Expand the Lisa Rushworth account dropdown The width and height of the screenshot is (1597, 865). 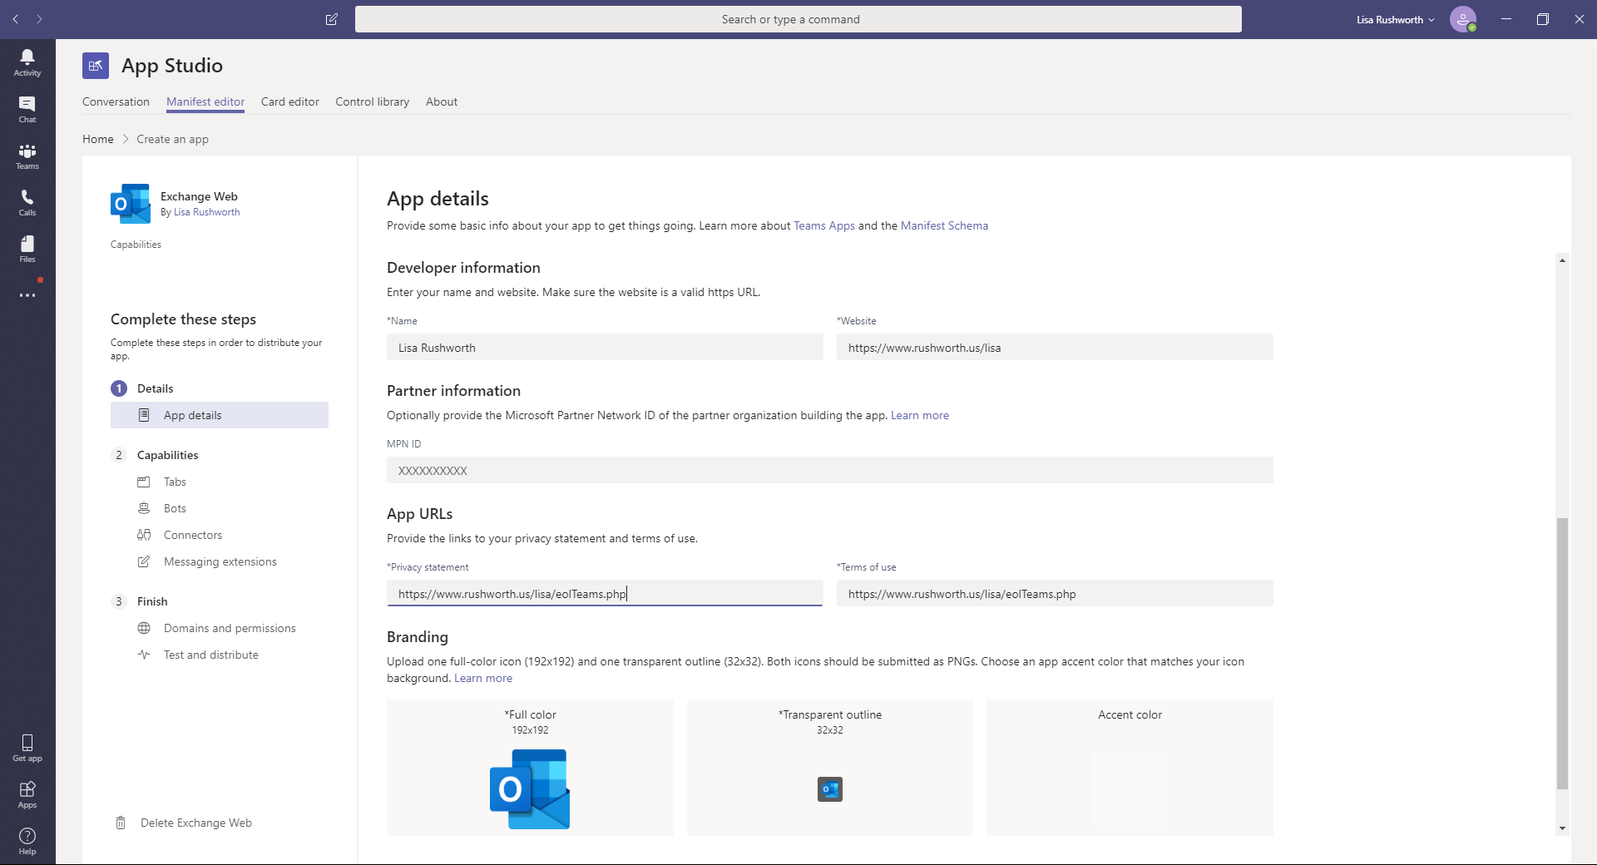pos(1395,20)
